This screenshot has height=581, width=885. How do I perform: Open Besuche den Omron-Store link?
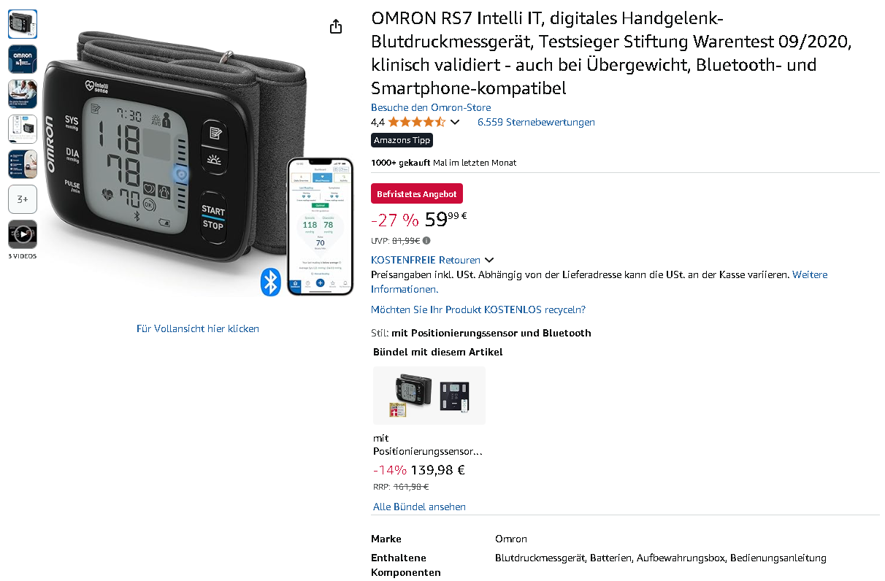[x=431, y=107]
